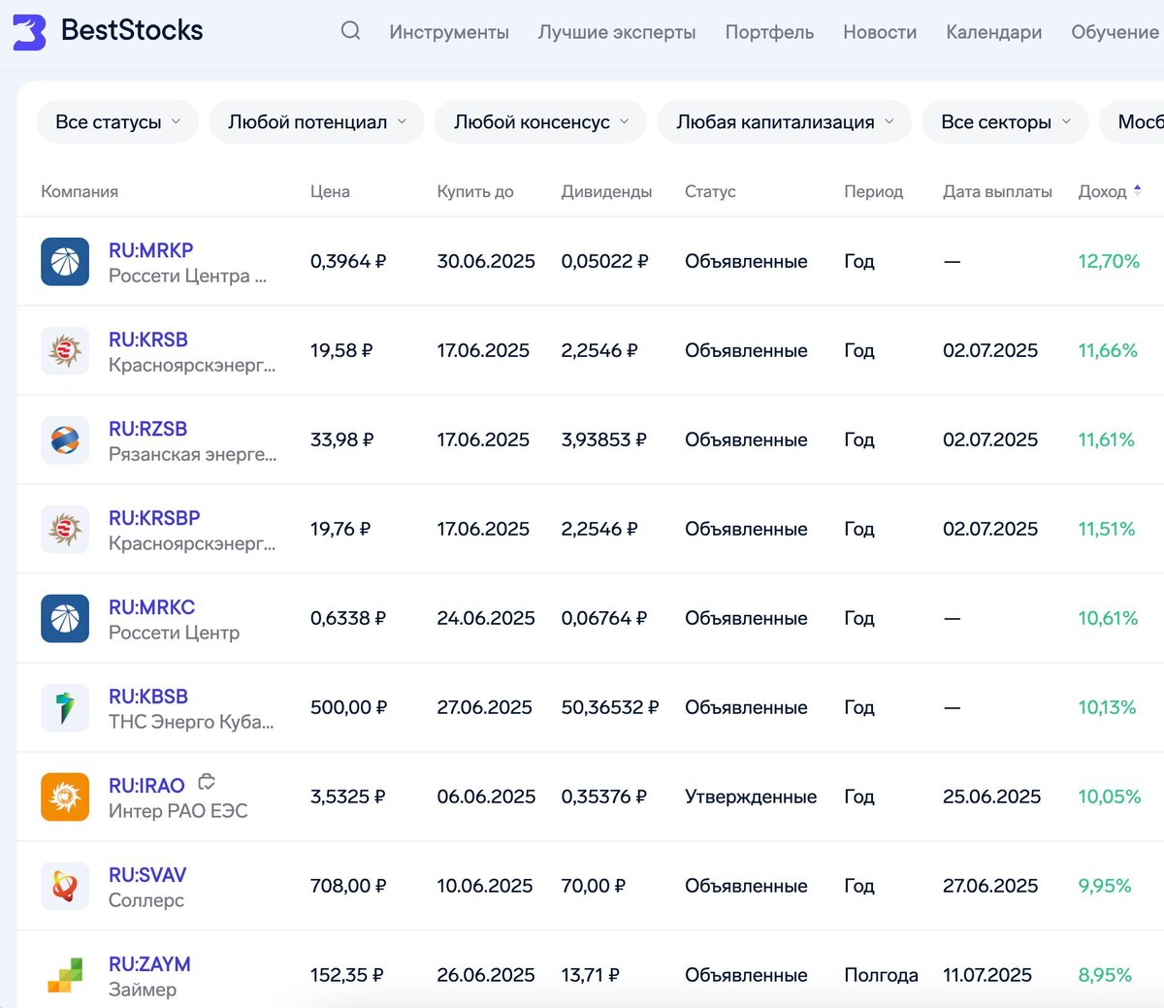
Task: Sort by the Компания column header
Action: pos(80,192)
